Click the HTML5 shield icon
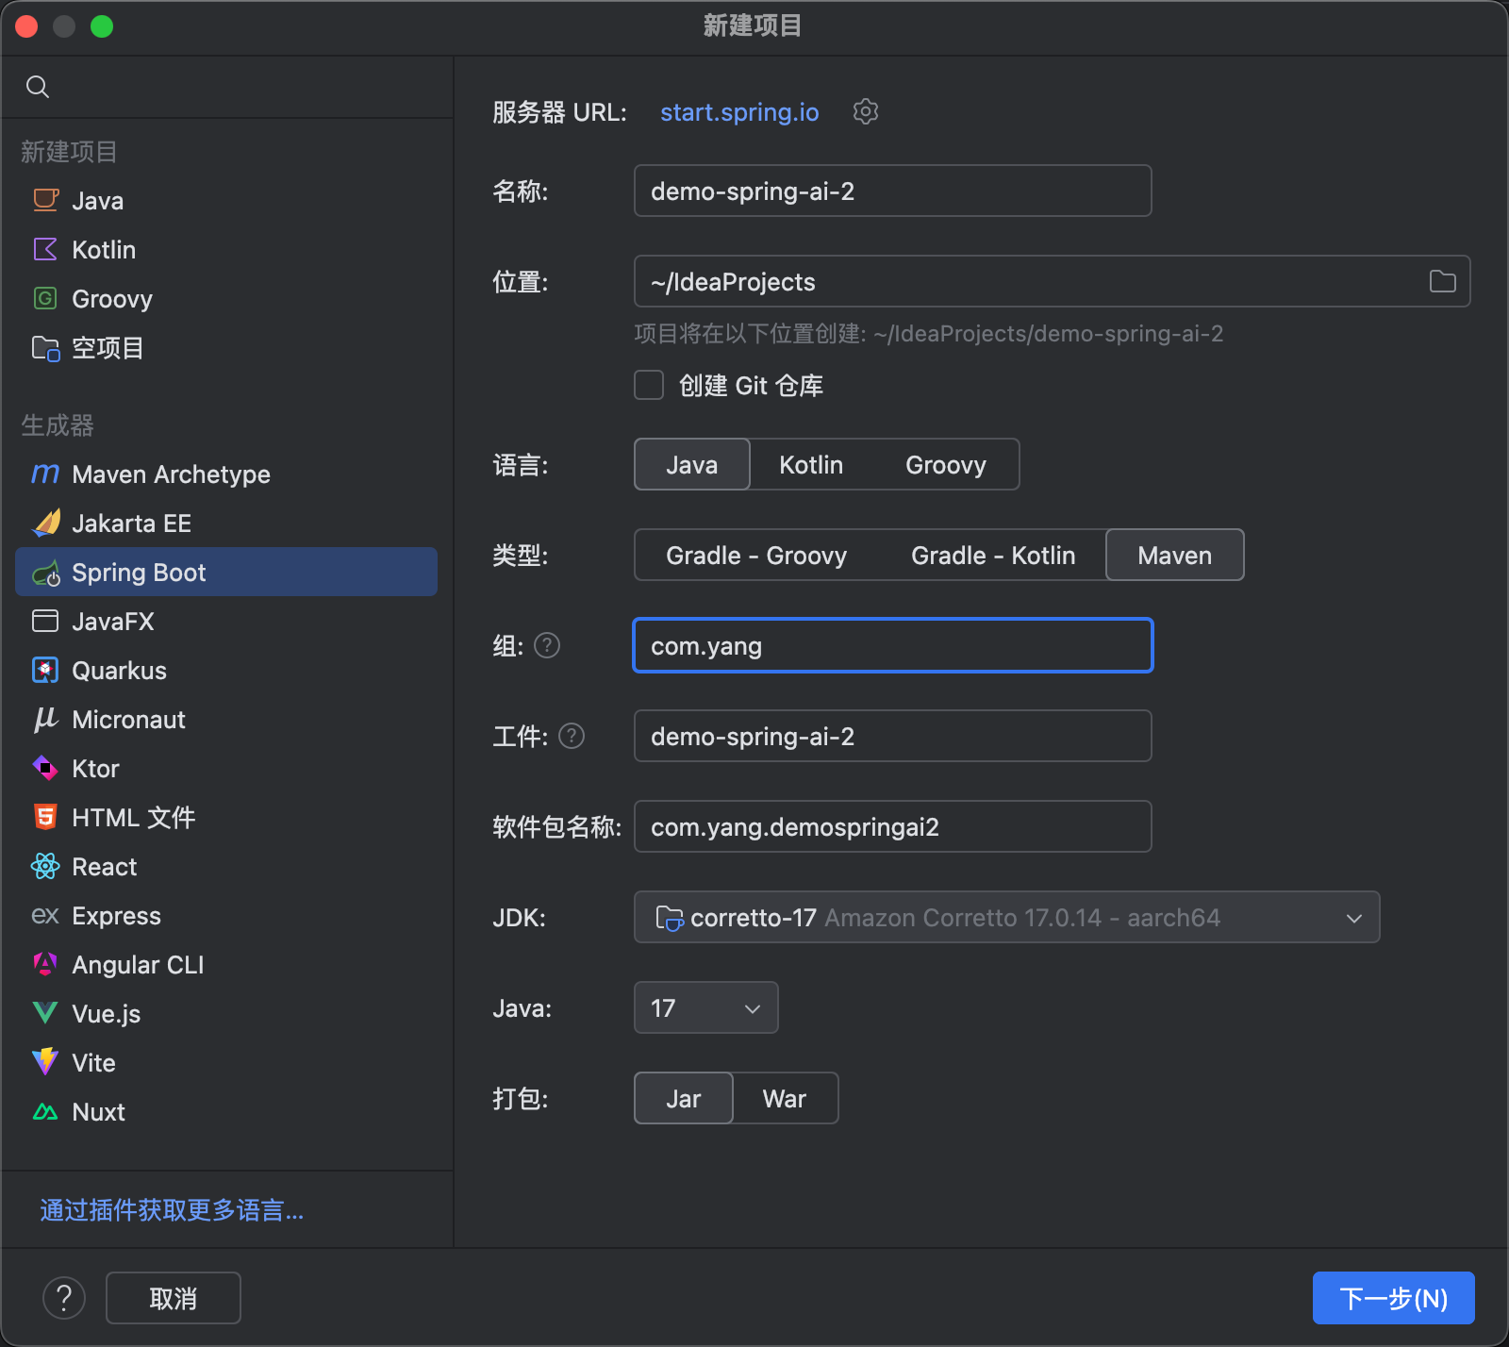 click(x=45, y=817)
